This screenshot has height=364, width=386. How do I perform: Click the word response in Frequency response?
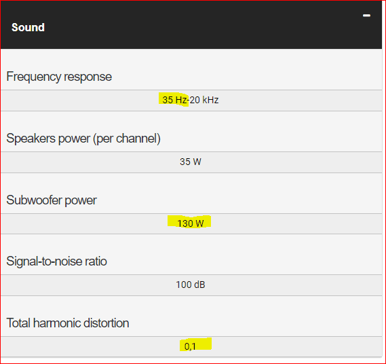coord(88,77)
